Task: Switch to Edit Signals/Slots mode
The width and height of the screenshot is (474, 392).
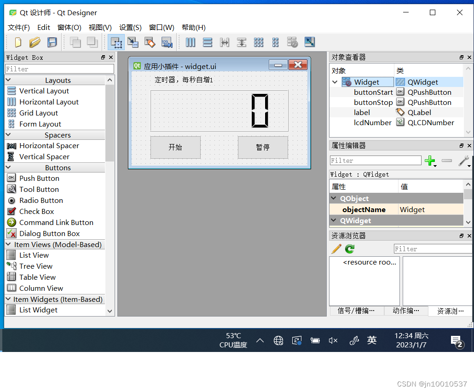Action: pyautogui.click(x=133, y=42)
